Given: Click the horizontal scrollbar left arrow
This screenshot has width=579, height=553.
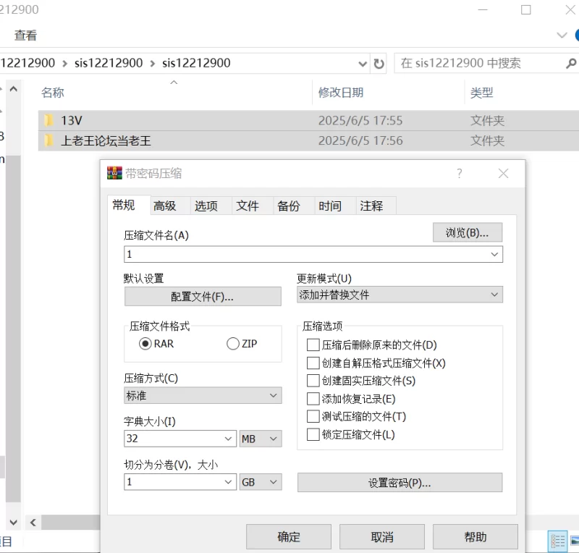Looking at the screenshot, I should 33,523.
